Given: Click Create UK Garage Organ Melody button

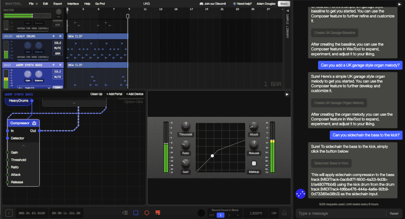Looking at the screenshot, I should [339, 103].
